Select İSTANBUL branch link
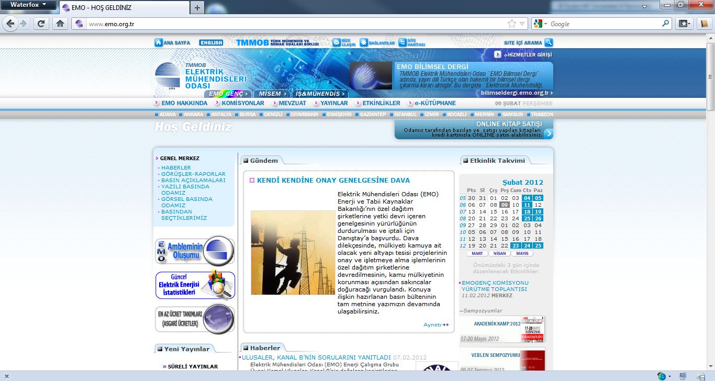715x381 pixels. (x=406, y=114)
